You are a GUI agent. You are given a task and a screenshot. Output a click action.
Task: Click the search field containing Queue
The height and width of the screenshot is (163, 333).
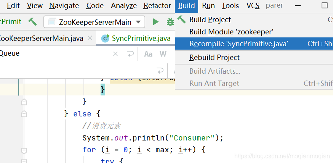(x=55, y=53)
